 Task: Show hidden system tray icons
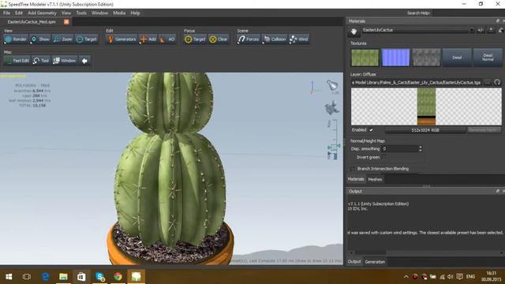pyautogui.click(x=406, y=277)
